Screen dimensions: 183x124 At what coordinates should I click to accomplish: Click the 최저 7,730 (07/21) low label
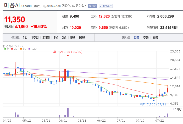[154, 104]
